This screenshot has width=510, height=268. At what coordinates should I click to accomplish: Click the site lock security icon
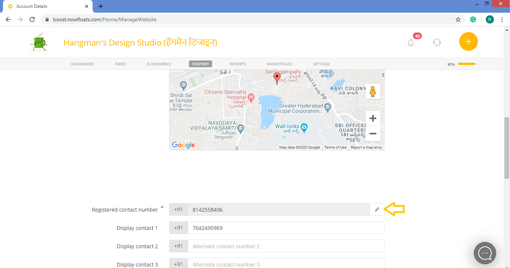coord(47,19)
